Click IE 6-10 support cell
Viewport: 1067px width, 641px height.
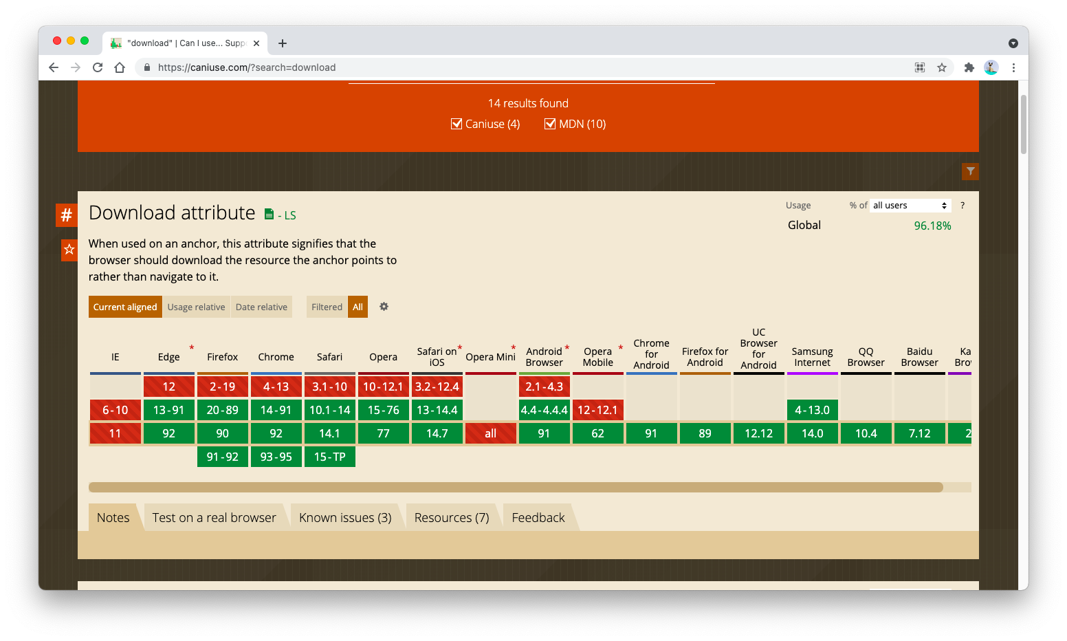tap(115, 410)
